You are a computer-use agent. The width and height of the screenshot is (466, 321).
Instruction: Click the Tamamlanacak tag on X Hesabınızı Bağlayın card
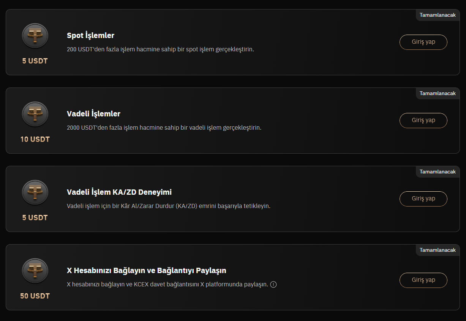(x=438, y=250)
